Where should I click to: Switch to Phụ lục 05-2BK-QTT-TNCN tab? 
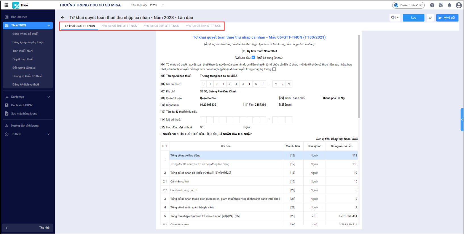pyautogui.click(x=161, y=26)
